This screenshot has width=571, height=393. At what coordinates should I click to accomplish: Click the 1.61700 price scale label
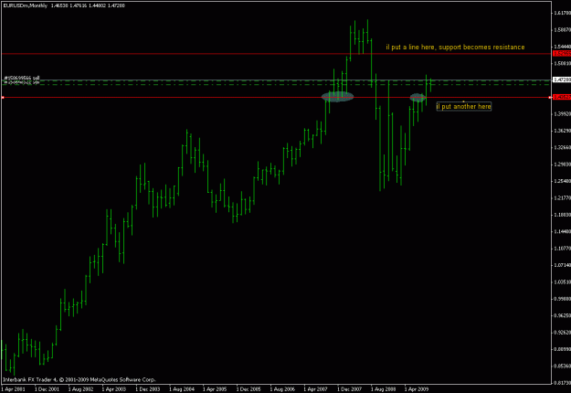tap(562, 13)
